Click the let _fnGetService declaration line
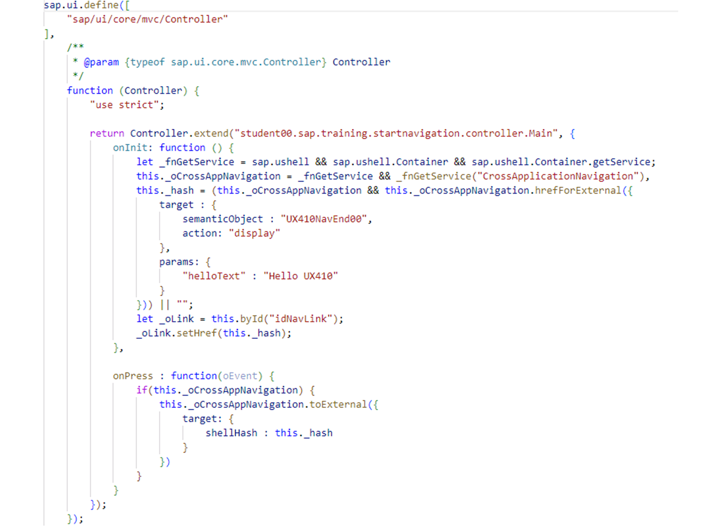 pyautogui.click(x=396, y=162)
